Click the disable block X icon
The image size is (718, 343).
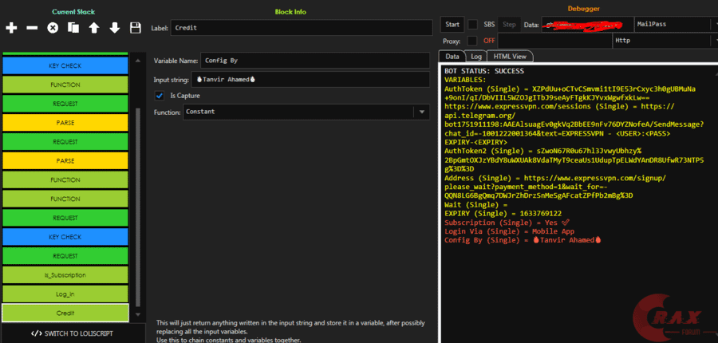pyautogui.click(x=53, y=28)
